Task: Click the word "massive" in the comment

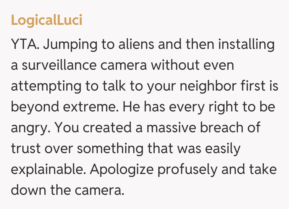Action: coord(171,128)
